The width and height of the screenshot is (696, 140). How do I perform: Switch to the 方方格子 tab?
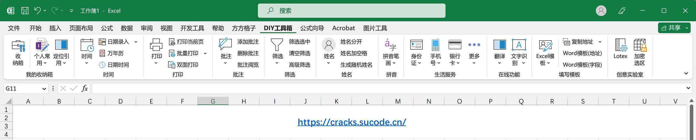[244, 28]
